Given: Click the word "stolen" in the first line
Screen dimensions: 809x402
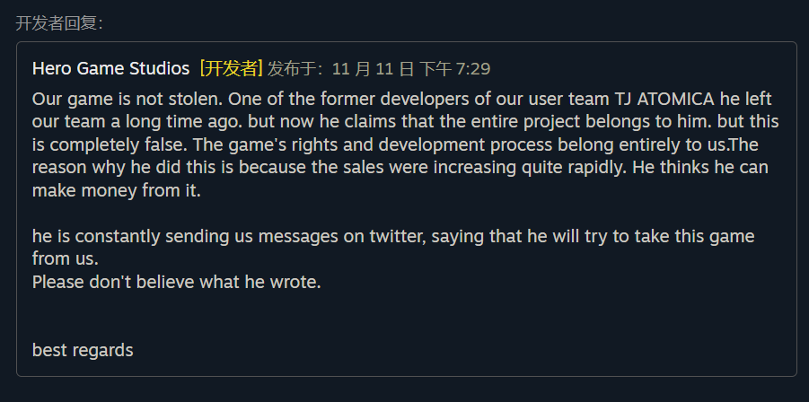Looking at the screenshot, I should coord(183,99).
